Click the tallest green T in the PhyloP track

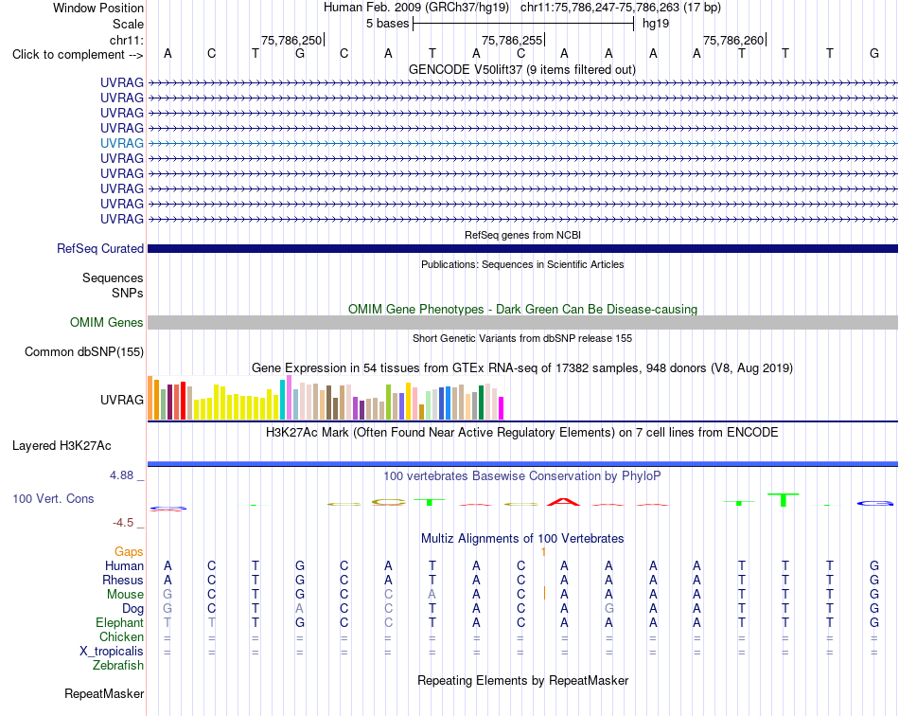pyautogui.click(x=784, y=499)
